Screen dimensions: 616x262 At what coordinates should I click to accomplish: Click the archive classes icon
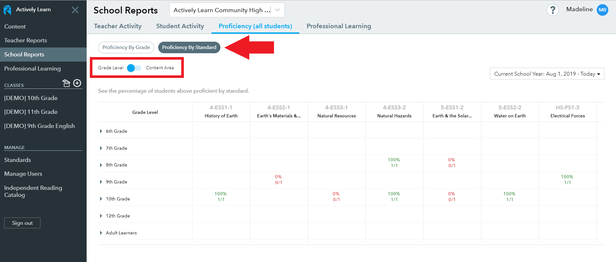tap(66, 83)
